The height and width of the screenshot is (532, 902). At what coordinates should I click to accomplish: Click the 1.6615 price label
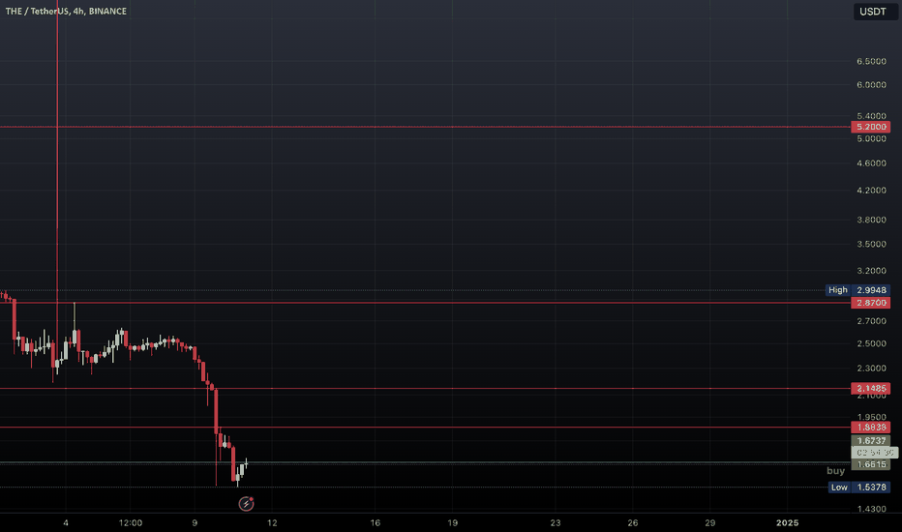870,464
